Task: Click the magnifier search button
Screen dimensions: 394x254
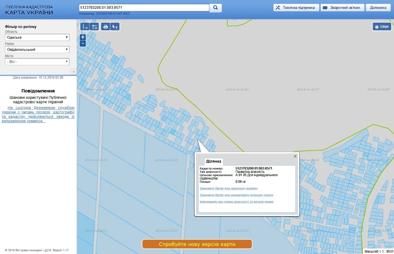Action: (215, 7)
